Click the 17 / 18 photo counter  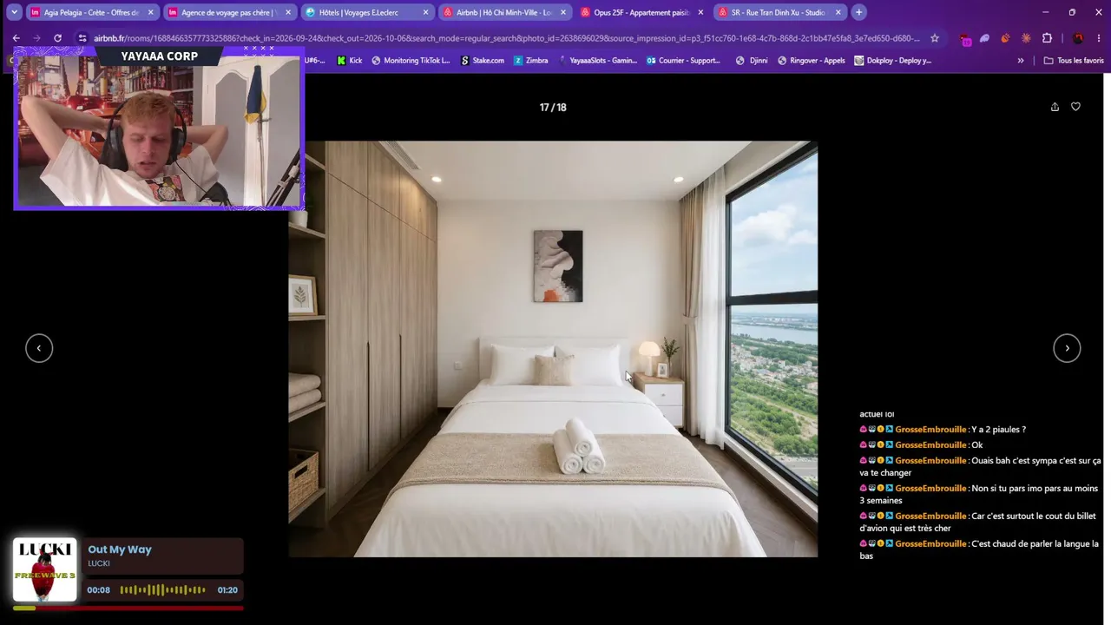pyautogui.click(x=553, y=108)
